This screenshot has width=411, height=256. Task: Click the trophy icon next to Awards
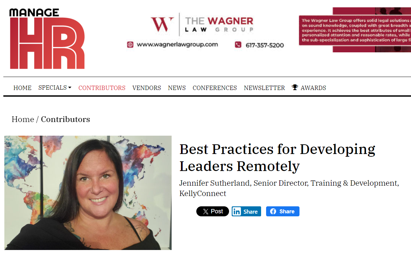[295, 87]
